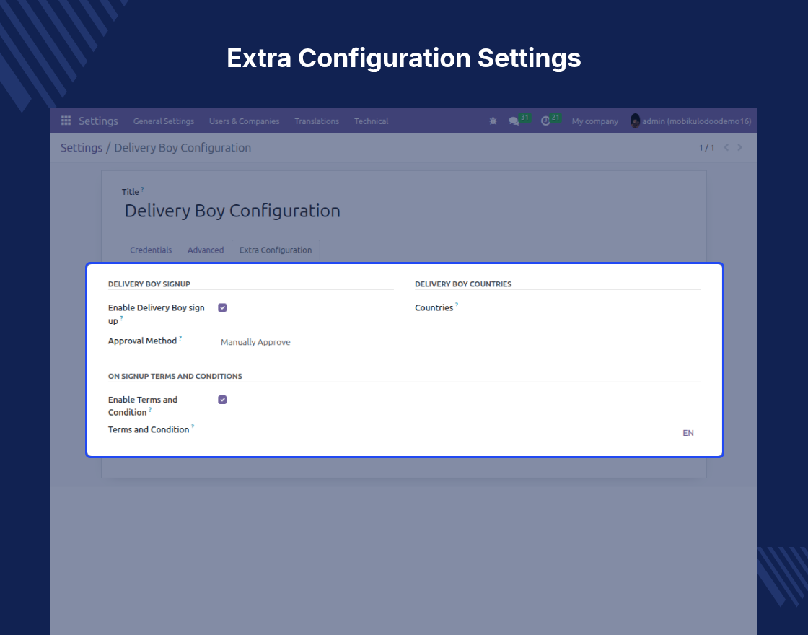Click the Settings breadcrumb link
Image resolution: width=808 pixels, height=635 pixels.
tap(82, 148)
